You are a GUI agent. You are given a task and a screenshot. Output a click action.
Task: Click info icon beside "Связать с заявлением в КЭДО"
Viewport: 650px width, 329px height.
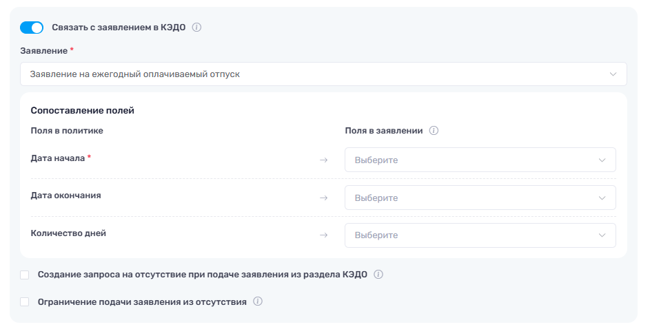point(196,28)
